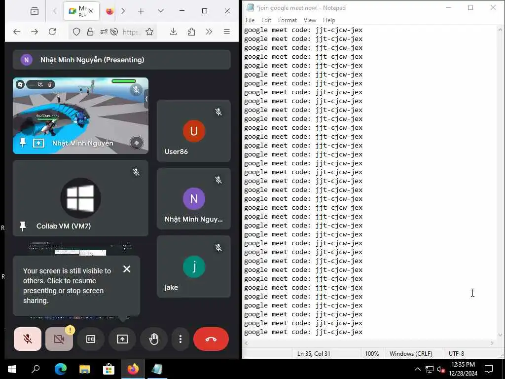Leave call with red hang-up button
The width and height of the screenshot is (505, 379).
coord(211,339)
